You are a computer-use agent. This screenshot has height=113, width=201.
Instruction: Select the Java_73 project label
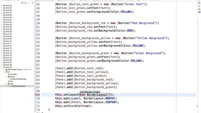(x=8, y=48)
